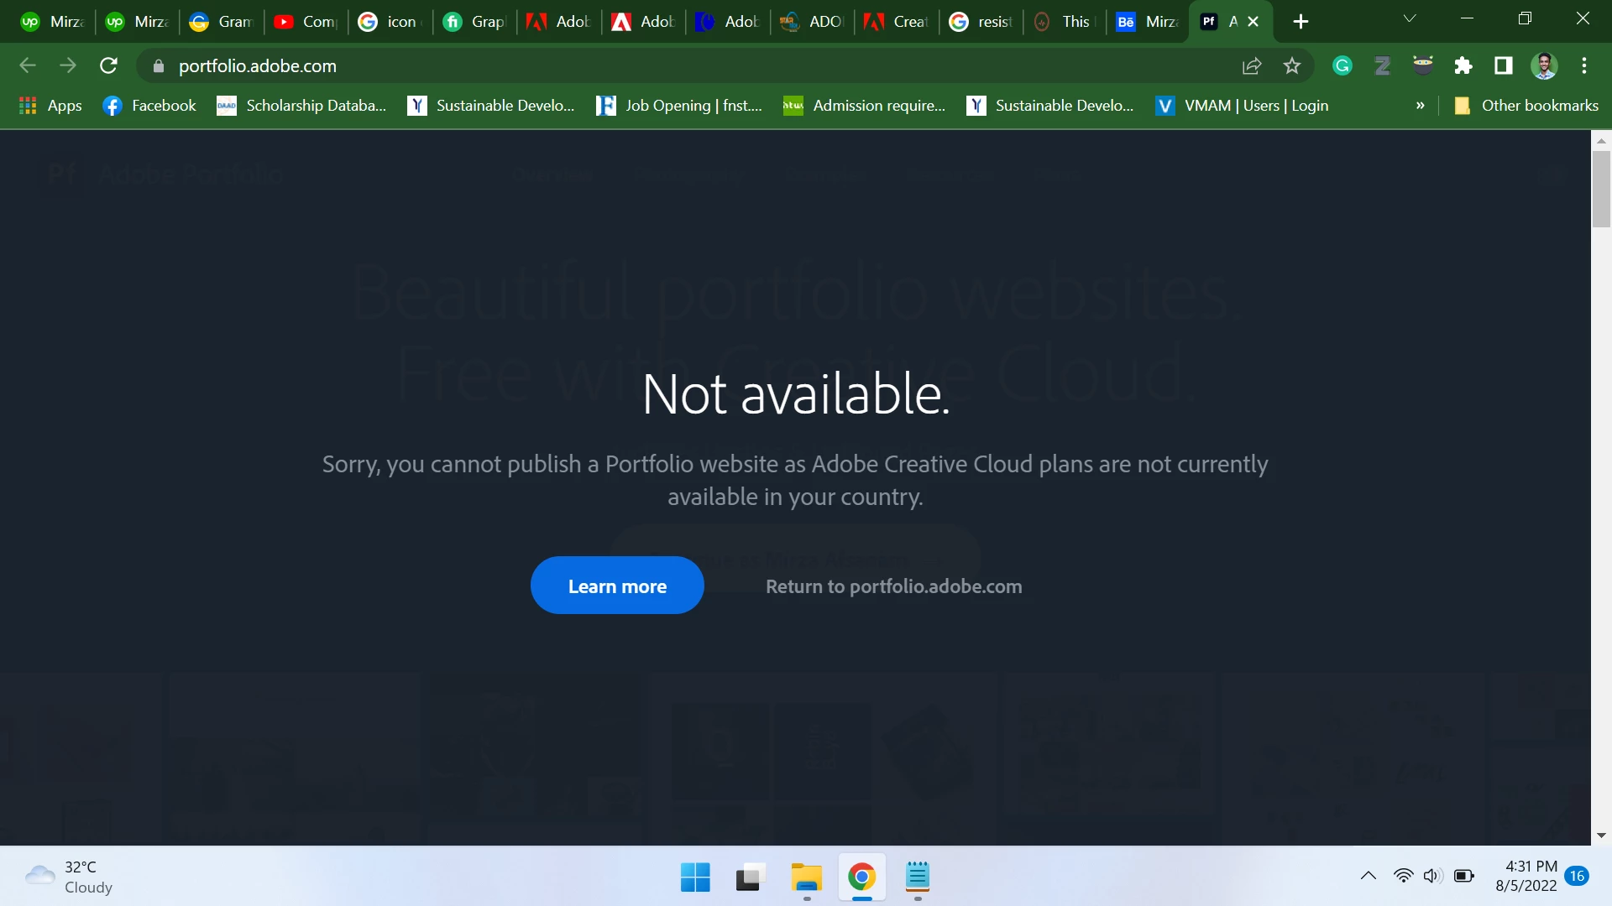Show the hidden bookmarks overflow chevron
This screenshot has height=906, width=1612.
click(x=1421, y=106)
